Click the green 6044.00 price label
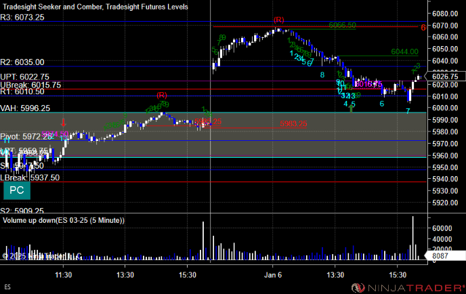466x294 pixels. pyautogui.click(x=405, y=51)
